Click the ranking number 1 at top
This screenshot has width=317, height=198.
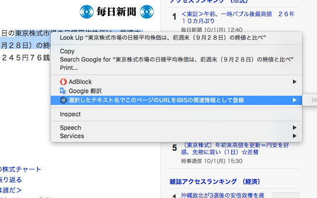click(x=174, y=17)
